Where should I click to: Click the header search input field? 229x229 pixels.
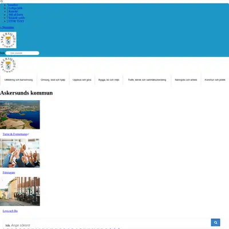tap(22, 53)
